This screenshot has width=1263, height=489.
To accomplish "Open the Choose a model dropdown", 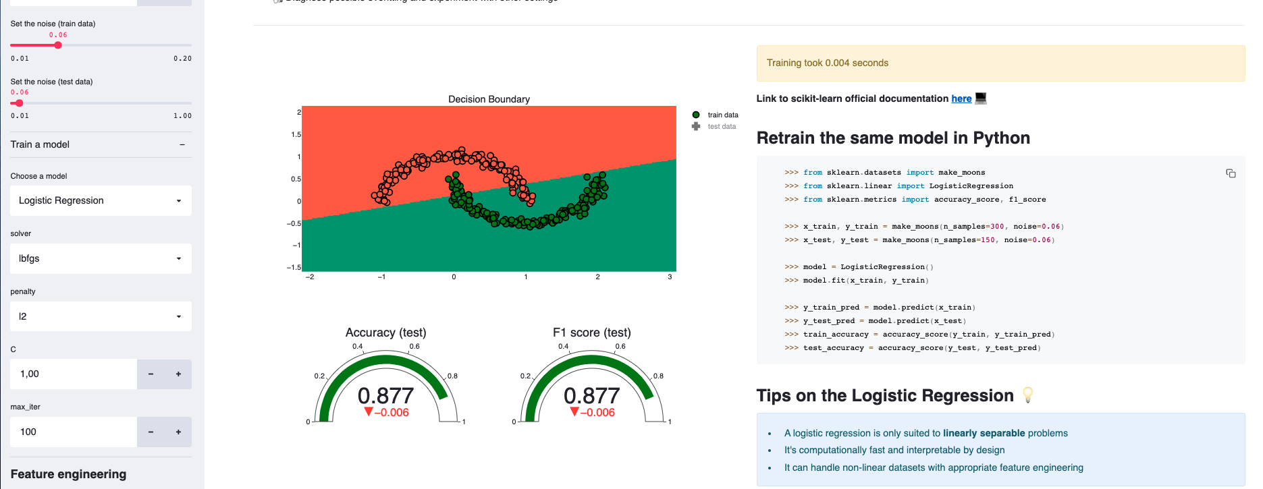I will click(101, 200).
